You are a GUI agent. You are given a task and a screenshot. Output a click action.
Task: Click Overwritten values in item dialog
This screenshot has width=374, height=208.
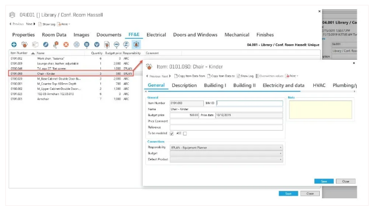coord(269,76)
